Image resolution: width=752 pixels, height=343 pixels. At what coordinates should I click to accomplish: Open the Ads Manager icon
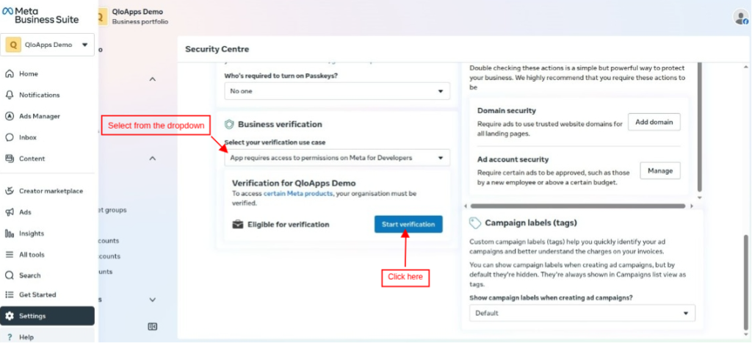click(x=9, y=116)
